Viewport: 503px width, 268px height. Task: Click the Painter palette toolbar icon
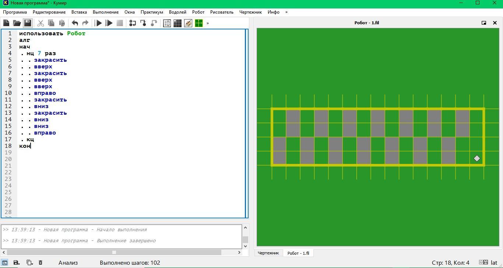click(x=188, y=23)
